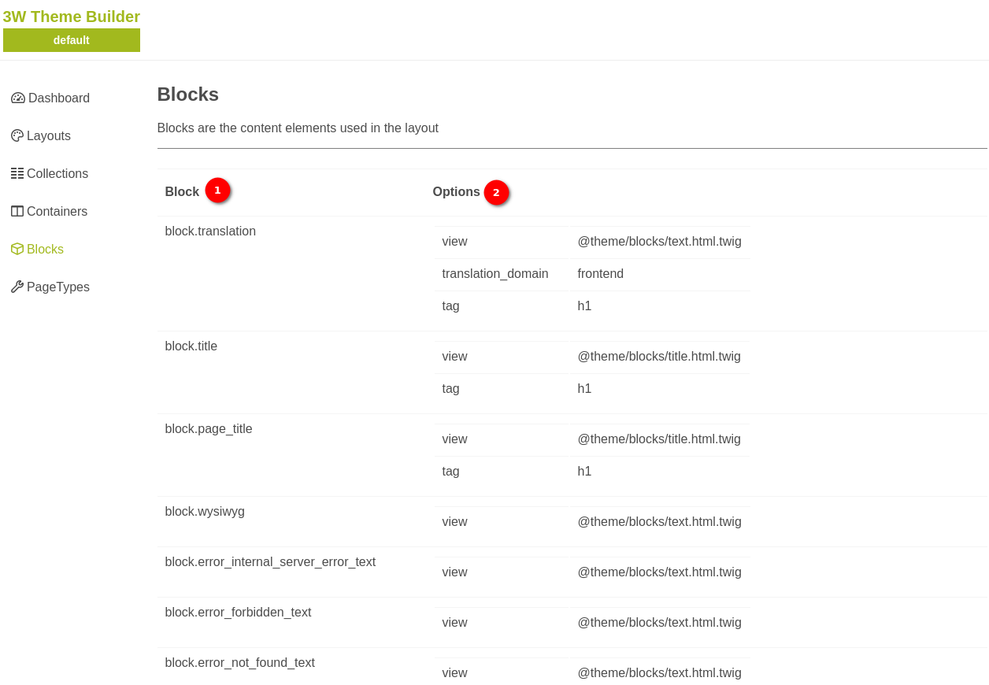Screen dimensions: 989x685
Task: Click the green default theme button
Action: (72, 40)
